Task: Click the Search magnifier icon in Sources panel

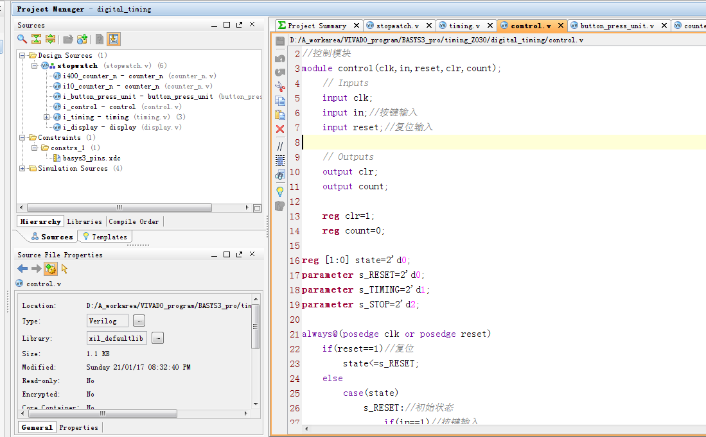Action: 22,39
